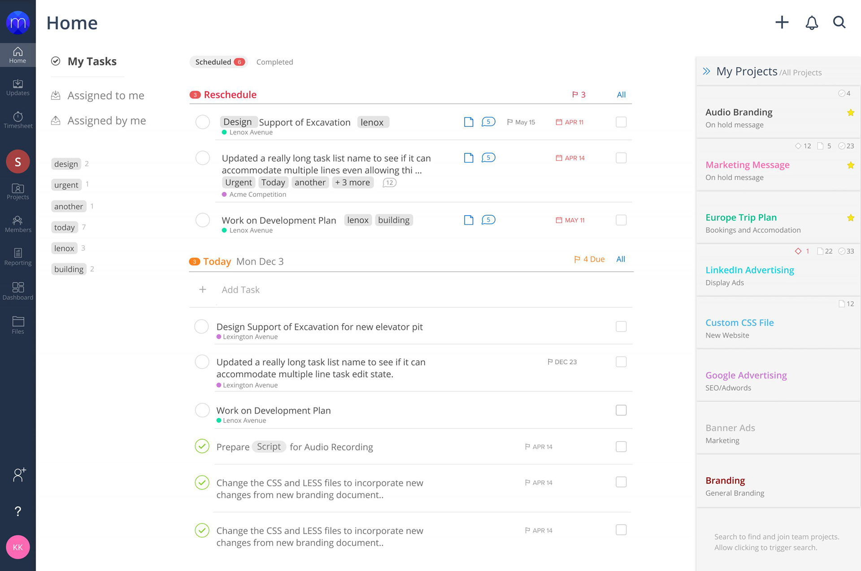
Task: Open document icon on Work on Development Plan
Action: pyautogui.click(x=469, y=220)
